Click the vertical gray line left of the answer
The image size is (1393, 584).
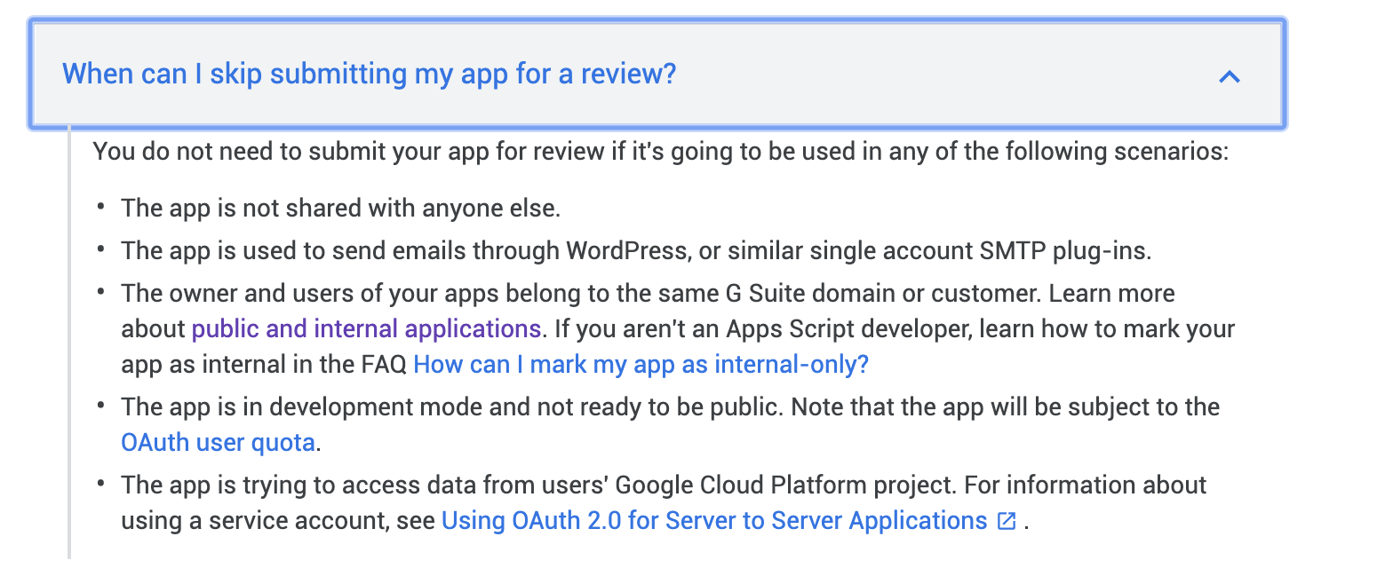[x=69, y=344]
